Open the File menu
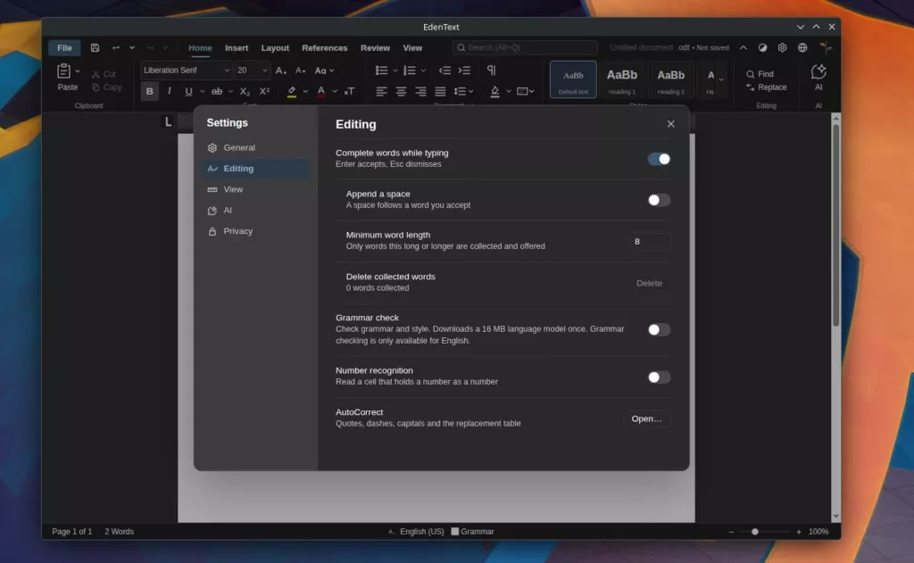This screenshot has height=563, width=914. click(64, 48)
